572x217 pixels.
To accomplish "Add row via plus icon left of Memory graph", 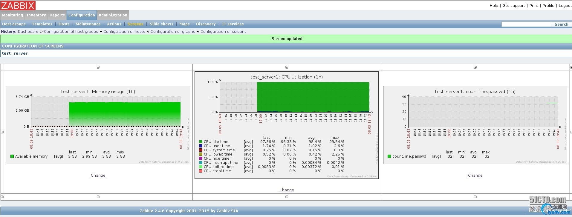I will click(x=2, y=132).
